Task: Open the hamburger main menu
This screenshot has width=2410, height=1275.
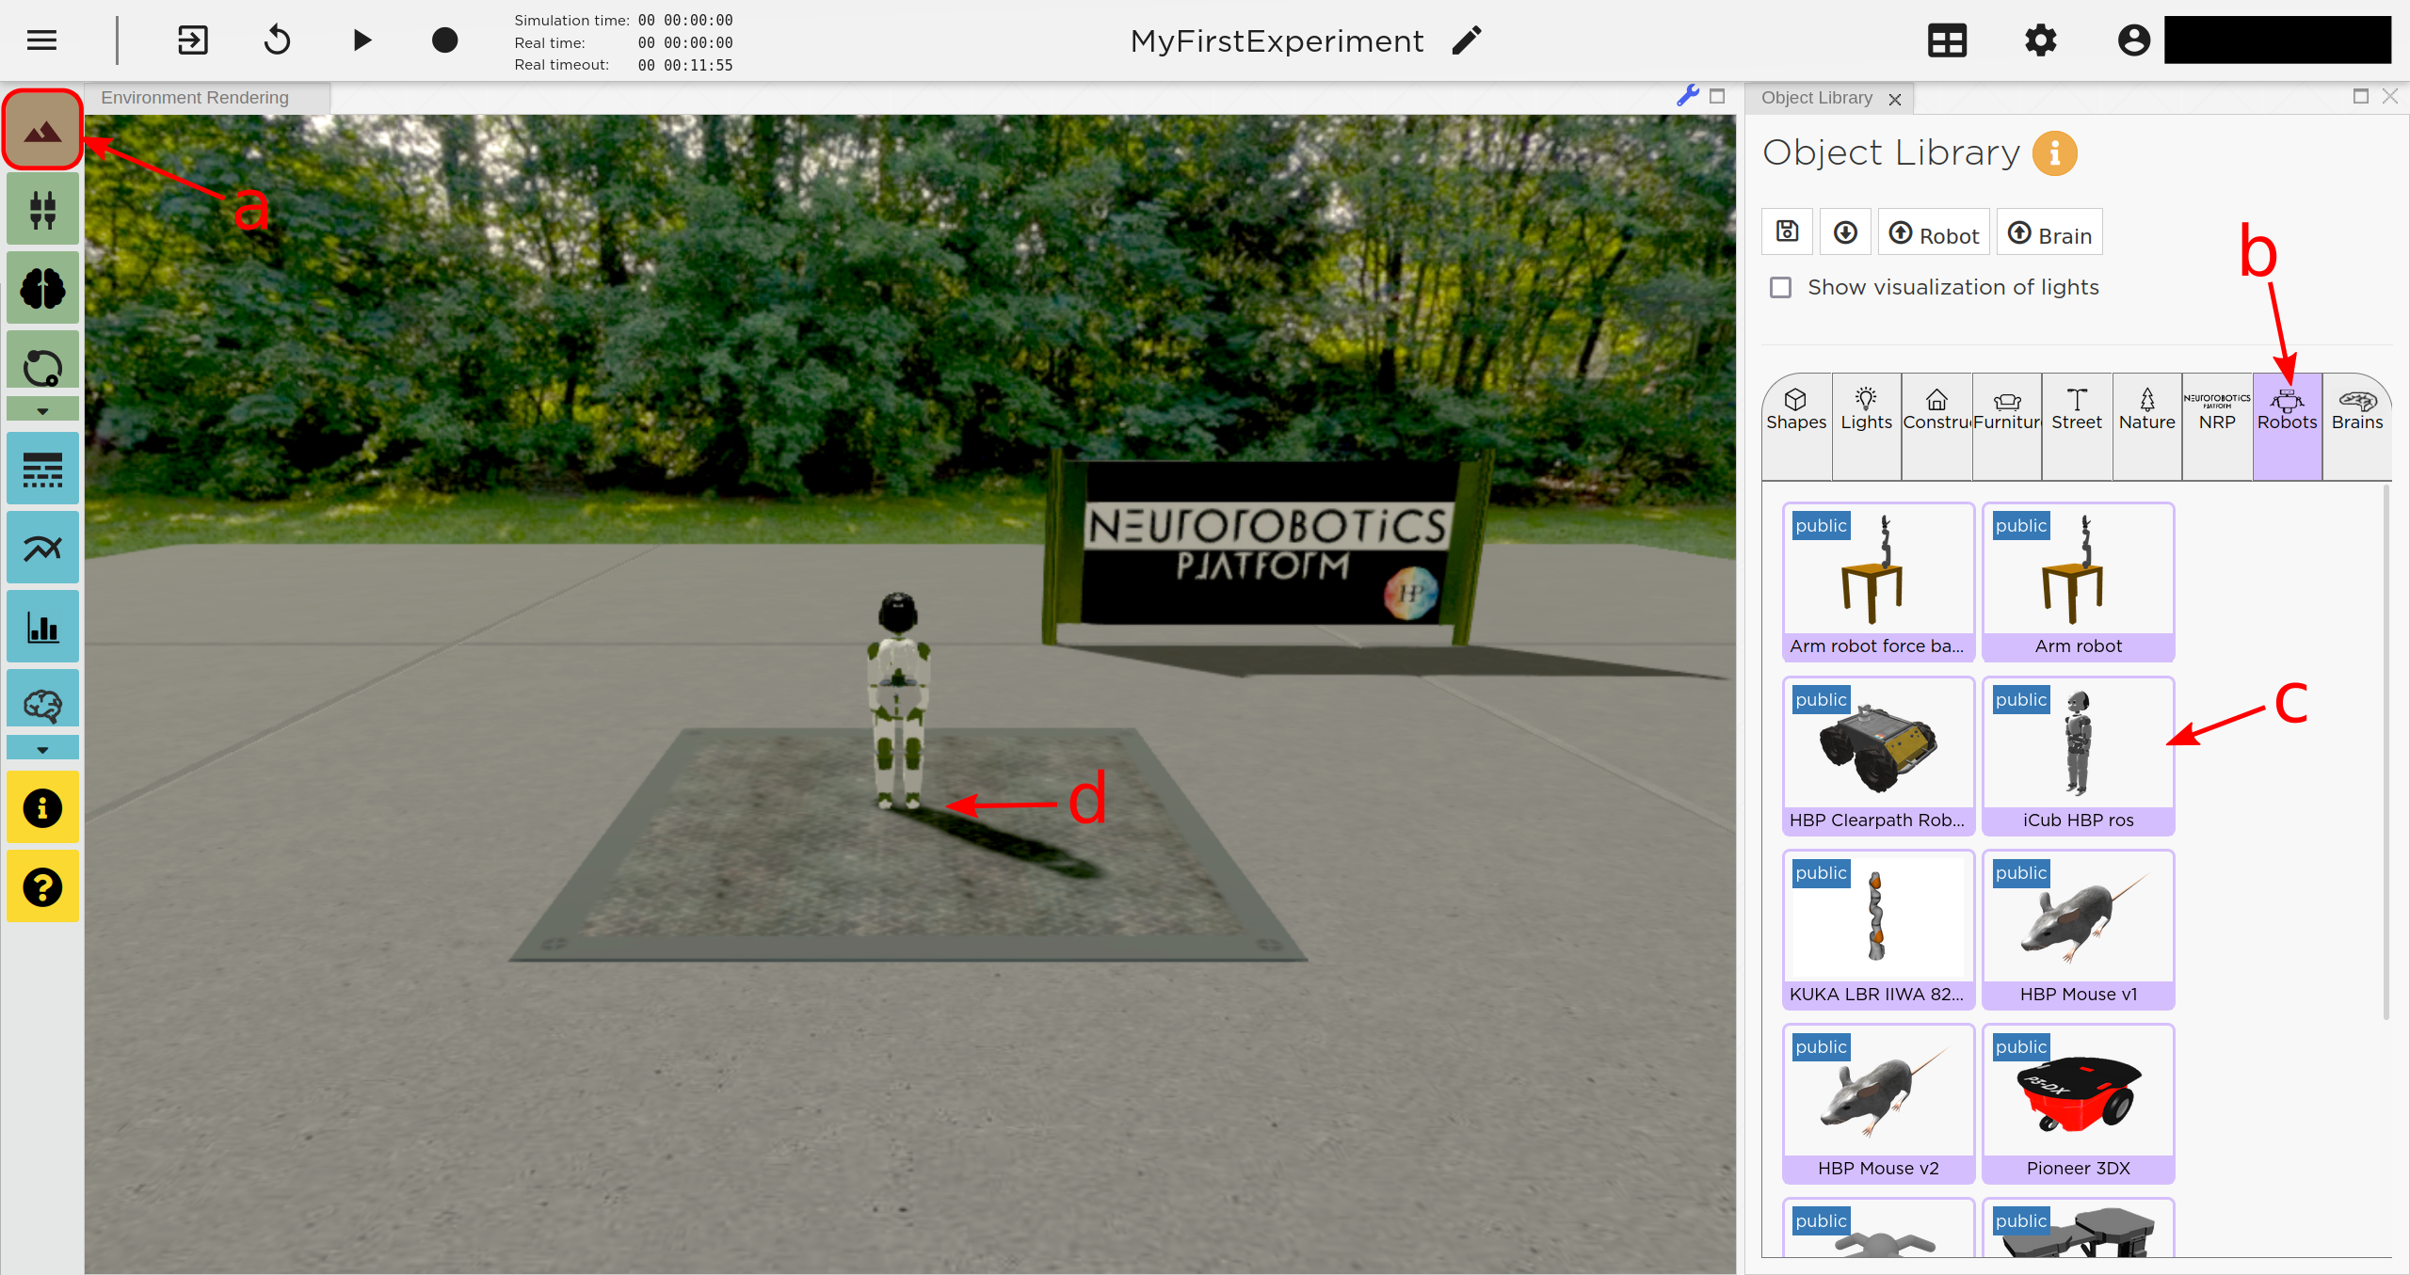Action: pos(41,40)
